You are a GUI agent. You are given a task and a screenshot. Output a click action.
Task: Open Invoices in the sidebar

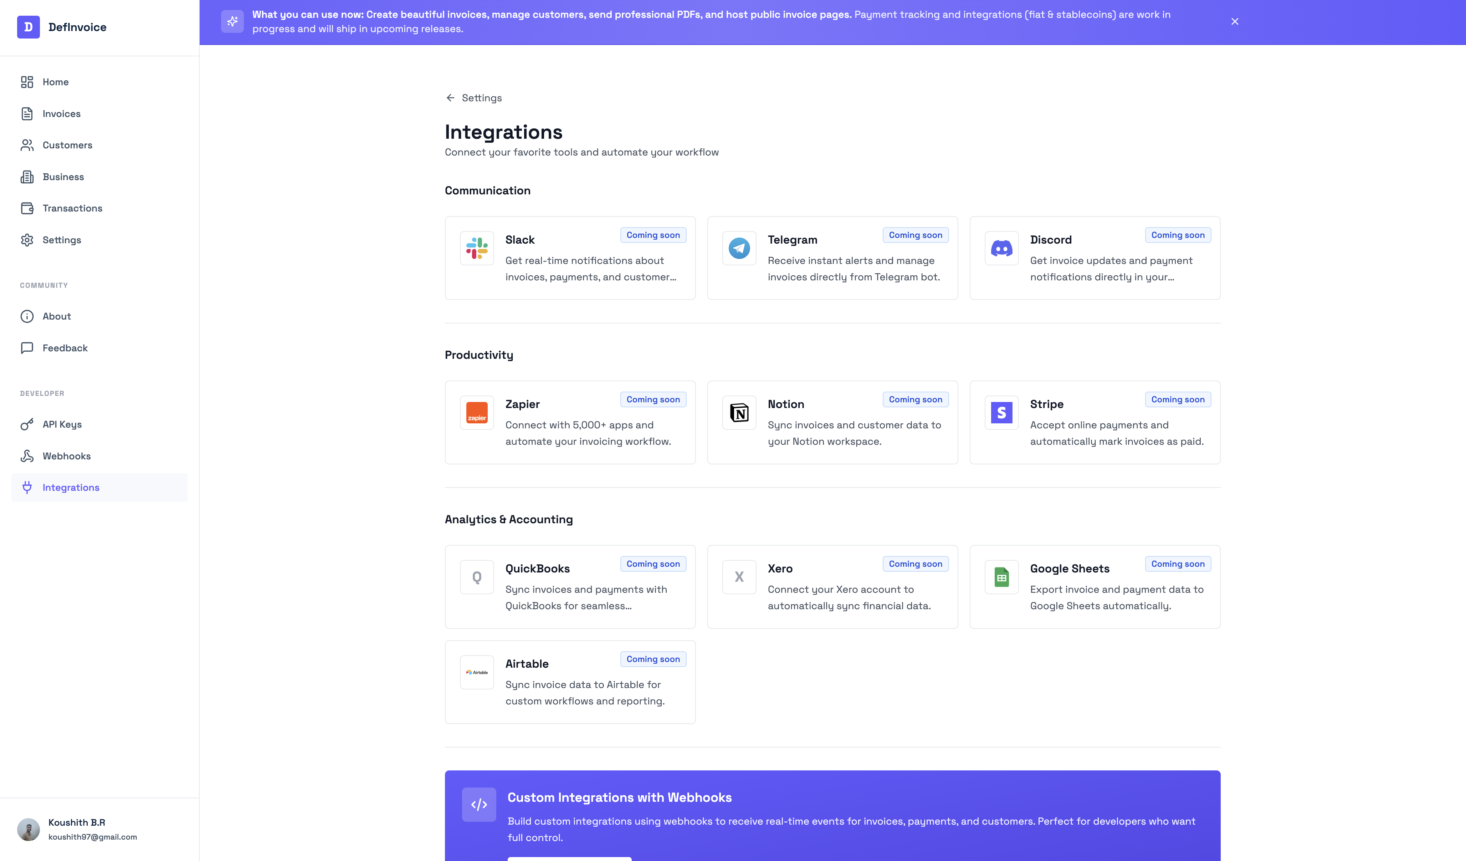coord(61,113)
